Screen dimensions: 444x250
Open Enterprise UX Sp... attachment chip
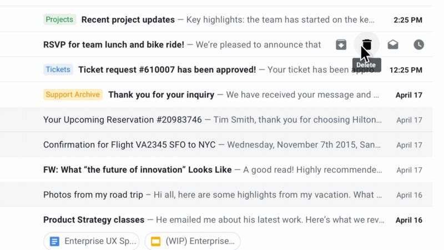pyautogui.click(x=91, y=241)
